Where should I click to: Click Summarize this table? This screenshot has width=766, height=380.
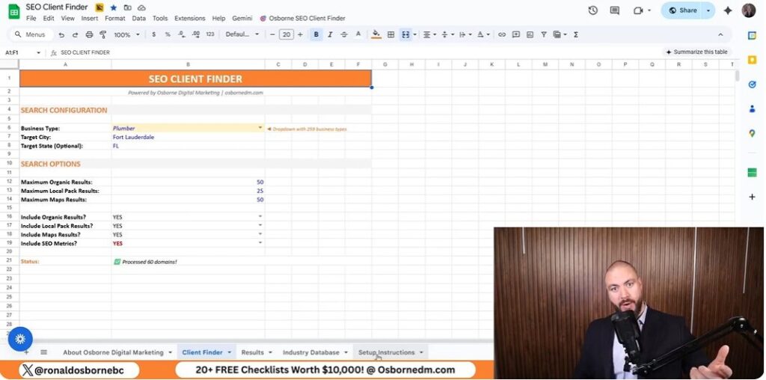pyautogui.click(x=696, y=52)
